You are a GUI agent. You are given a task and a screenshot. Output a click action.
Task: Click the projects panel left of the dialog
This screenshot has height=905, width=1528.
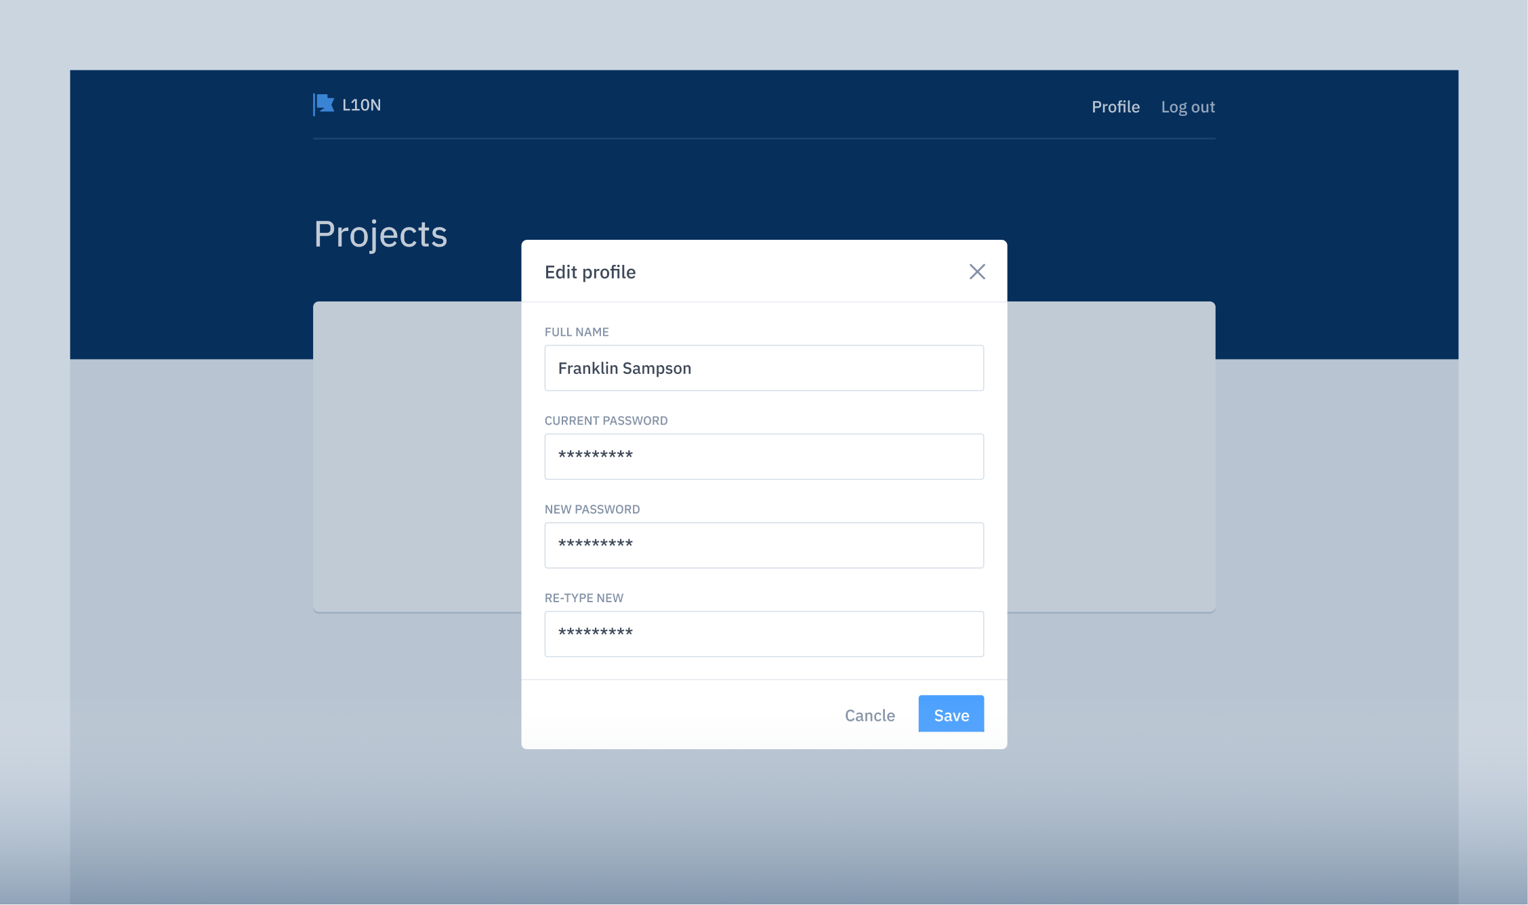tap(417, 457)
